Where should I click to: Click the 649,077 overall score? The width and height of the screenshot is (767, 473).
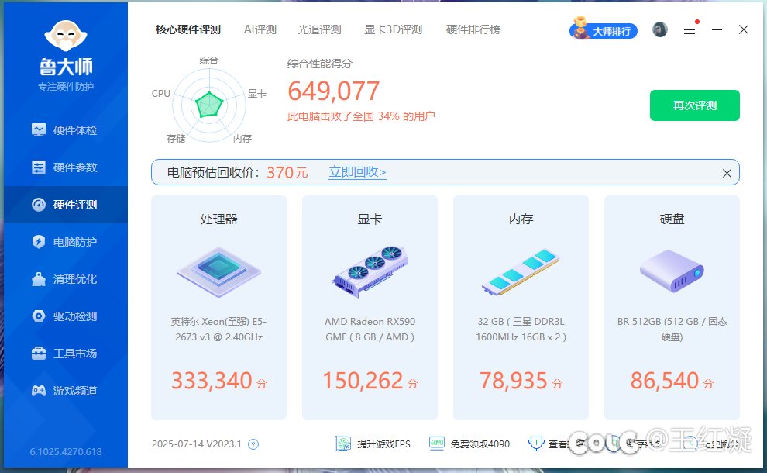tap(334, 91)
